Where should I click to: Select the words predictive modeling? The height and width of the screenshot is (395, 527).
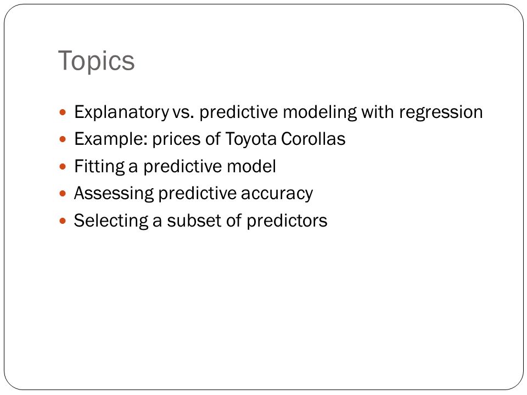[x=278, y=113]
